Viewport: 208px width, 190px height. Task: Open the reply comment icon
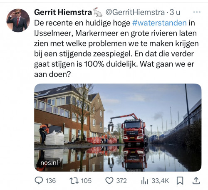pyautogui.click(x=39, y=180)
